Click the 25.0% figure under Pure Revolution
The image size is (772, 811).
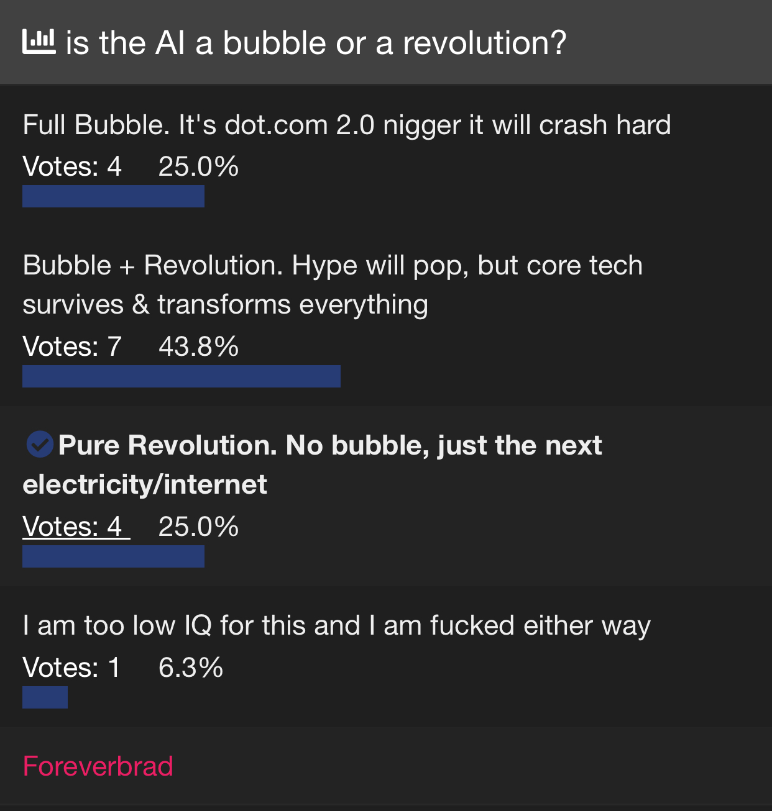[x=198, y=527]
